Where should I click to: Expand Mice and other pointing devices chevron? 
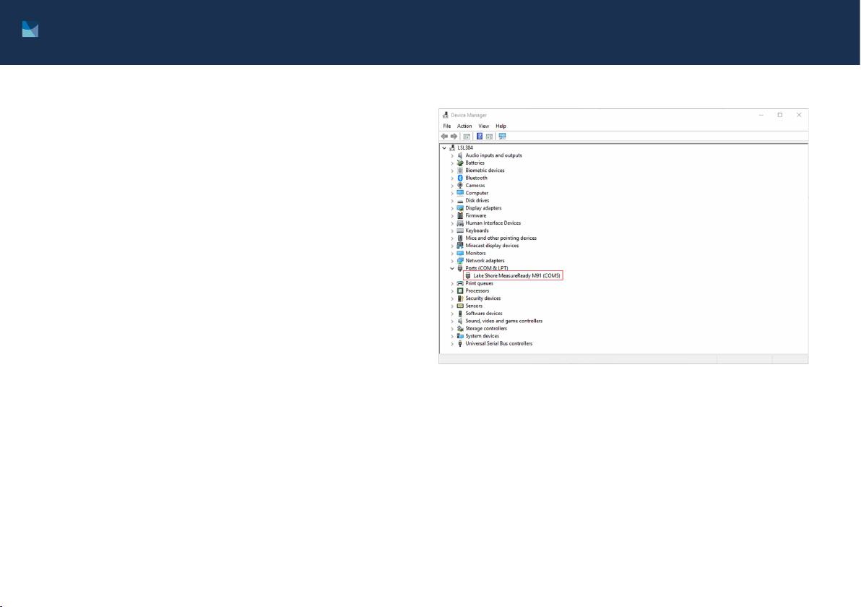pyautogui.click(x=452, y=238)
